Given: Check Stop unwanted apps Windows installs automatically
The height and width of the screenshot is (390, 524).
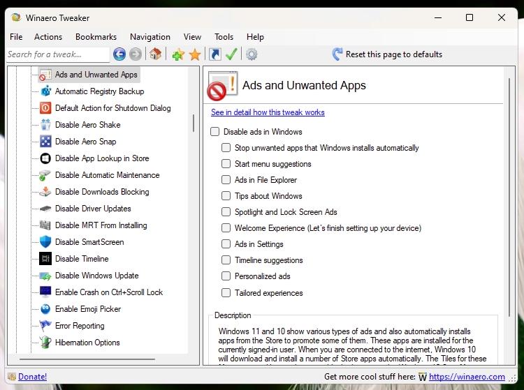Looking at the screenshot, I should (226, 147).
